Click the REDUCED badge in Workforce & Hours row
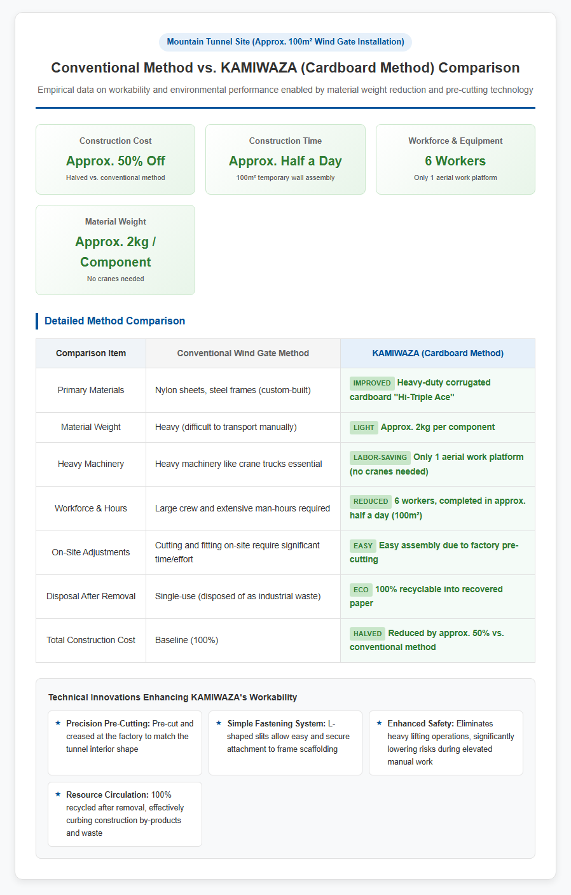 coord(371,501)
